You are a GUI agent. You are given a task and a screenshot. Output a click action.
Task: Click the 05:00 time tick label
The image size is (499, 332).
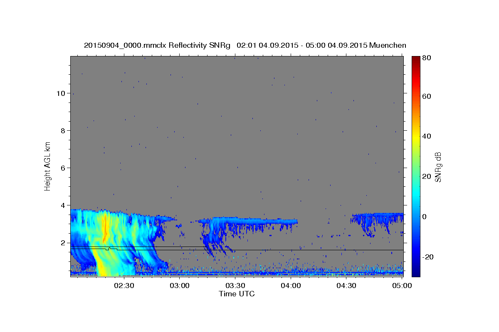click(402, 286)
